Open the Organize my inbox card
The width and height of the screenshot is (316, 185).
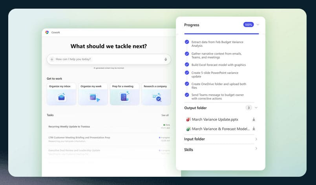coord(62,94)
